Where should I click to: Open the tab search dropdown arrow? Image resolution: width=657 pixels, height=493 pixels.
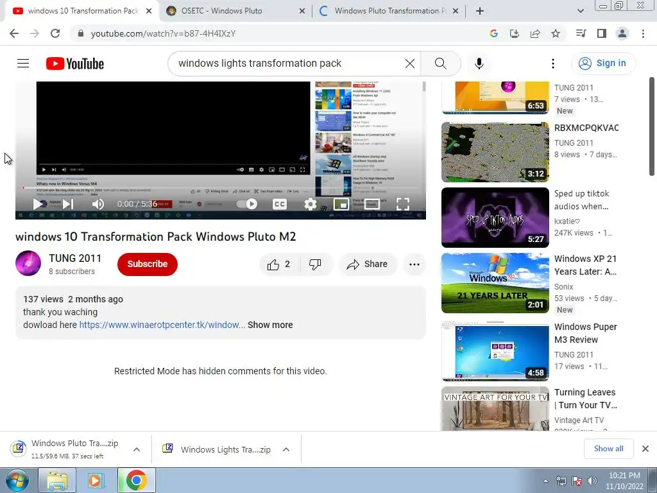point(580,11)
